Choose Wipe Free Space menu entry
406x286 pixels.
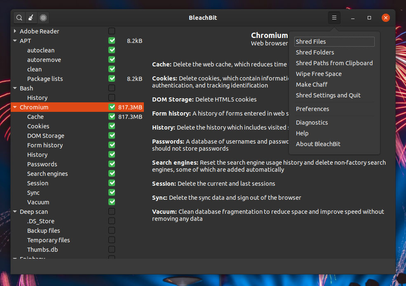319,74
